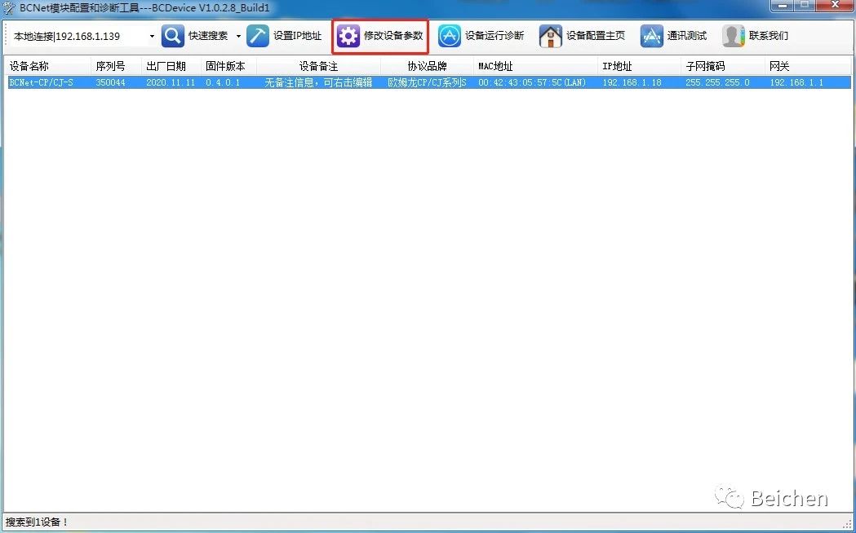Close the BCDevice window
The width and height of the screenshot is (856, 533).
pyautogui.click(x=835, y=6)
